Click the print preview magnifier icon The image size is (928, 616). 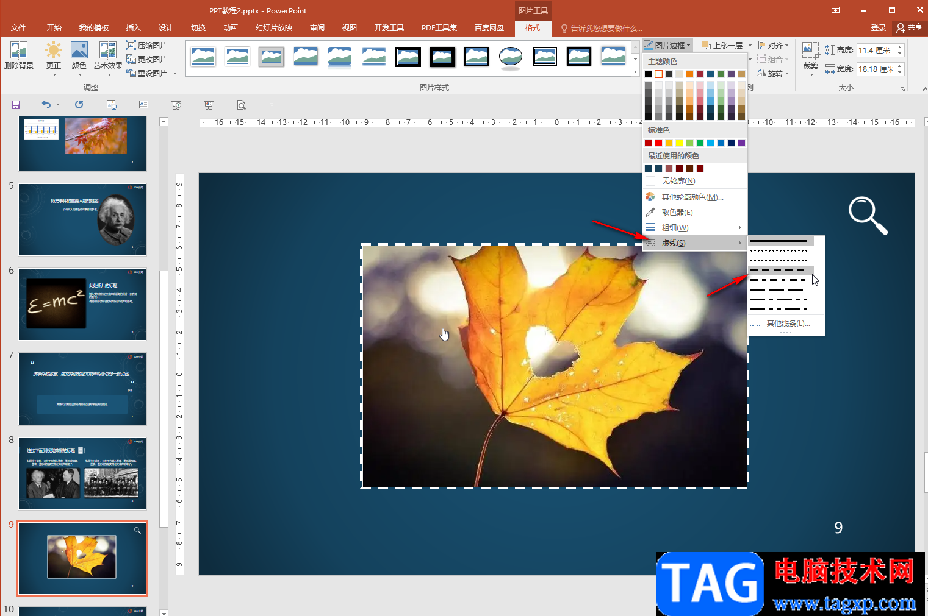coord(242,105)
